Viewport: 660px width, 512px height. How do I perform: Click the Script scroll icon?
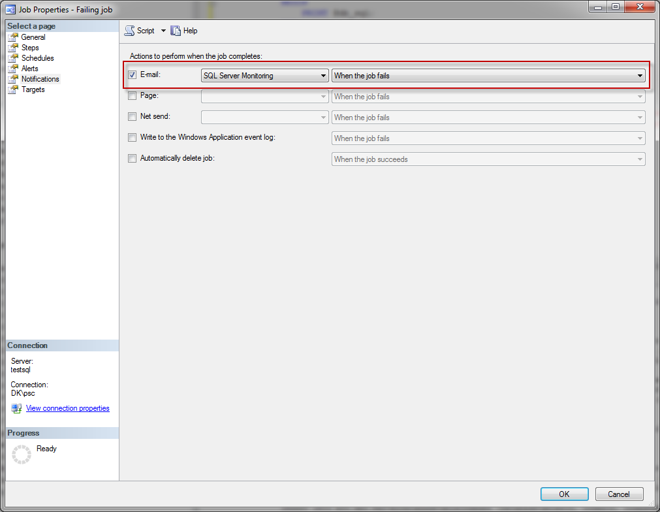pos(130,31)
